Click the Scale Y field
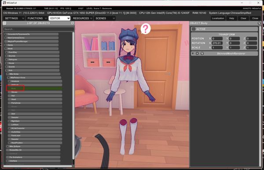Viewport: 264px width, 170px height. pyautogui.click(x=234, y=47)
